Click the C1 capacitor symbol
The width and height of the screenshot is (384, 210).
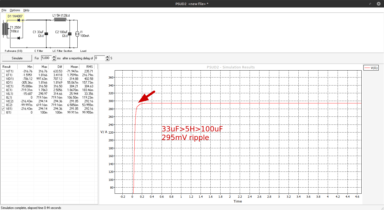tap(46, 34)
